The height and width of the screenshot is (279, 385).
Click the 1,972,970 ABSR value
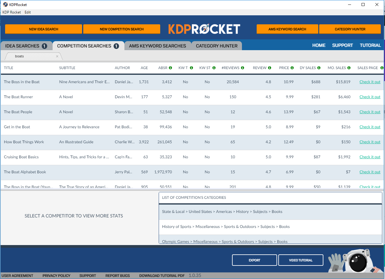click(x=163, y=172)
